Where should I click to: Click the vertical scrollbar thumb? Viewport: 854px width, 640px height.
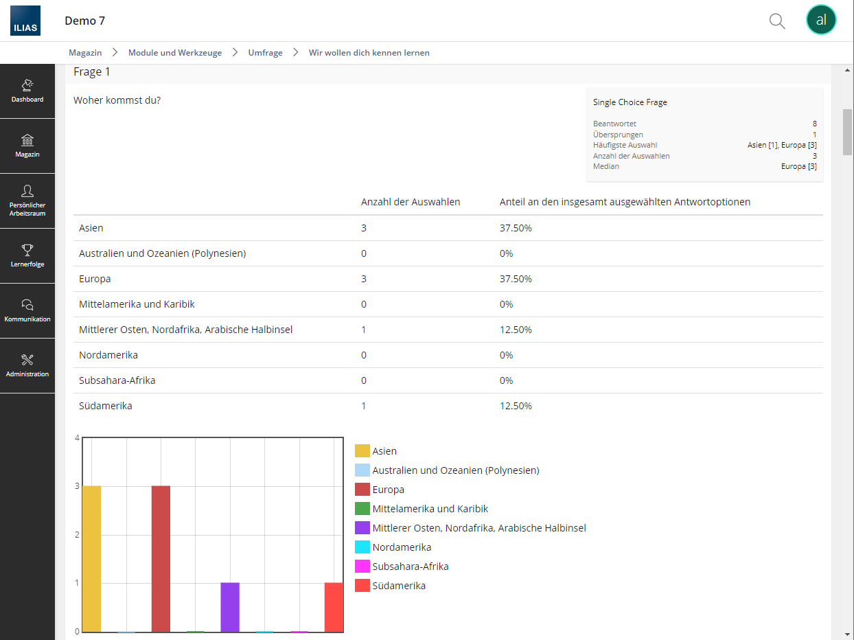847,132
